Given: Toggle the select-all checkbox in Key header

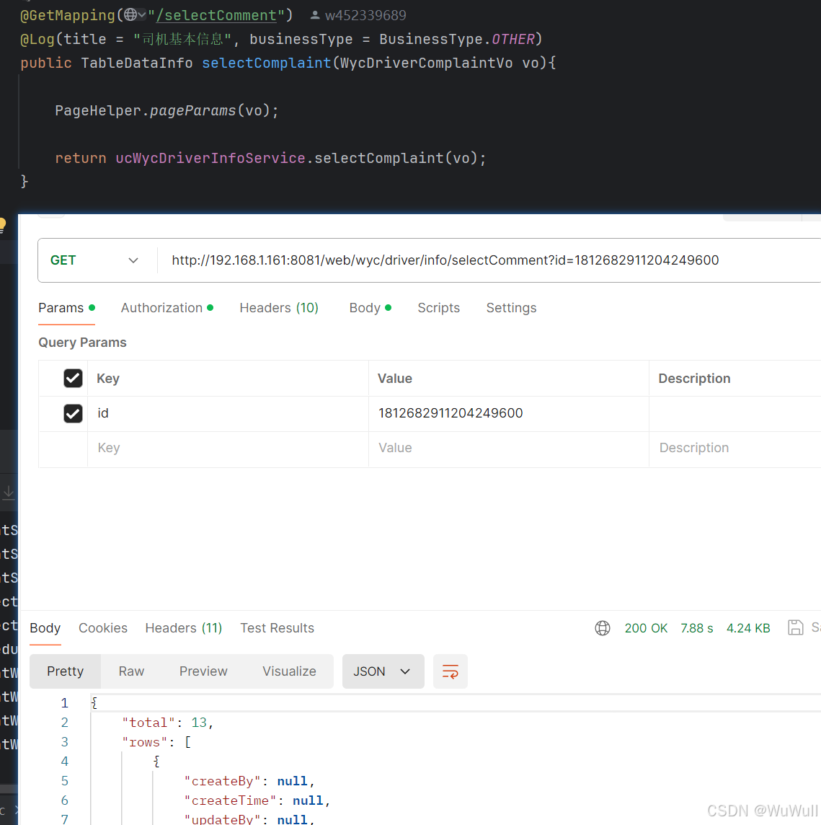Looking at the screenshot, I should (x=73, y=379).
